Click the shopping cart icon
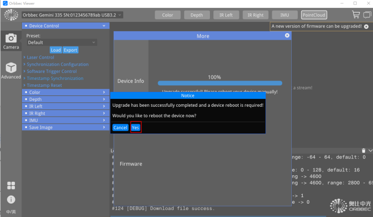The image size is (373, 217). [356, 15]
